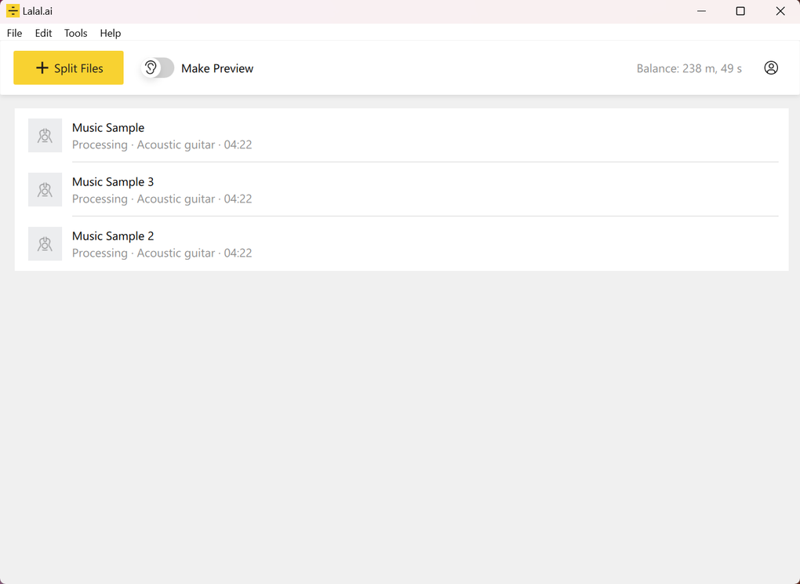Click the Acoustic guitar label on Music Sample 2
The image size is (800, 584).
pyautogui.click(x=176, y=253)
